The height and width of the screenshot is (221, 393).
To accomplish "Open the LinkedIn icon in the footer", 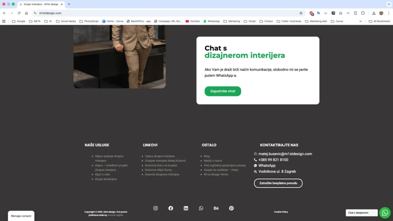I will point(186,208).
